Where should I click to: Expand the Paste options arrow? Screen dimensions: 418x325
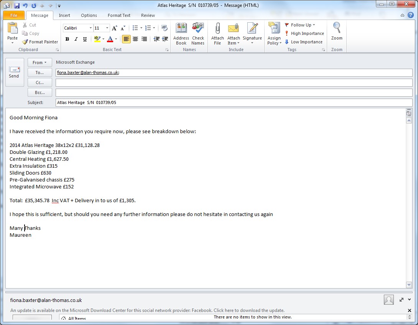click(12, 43)
